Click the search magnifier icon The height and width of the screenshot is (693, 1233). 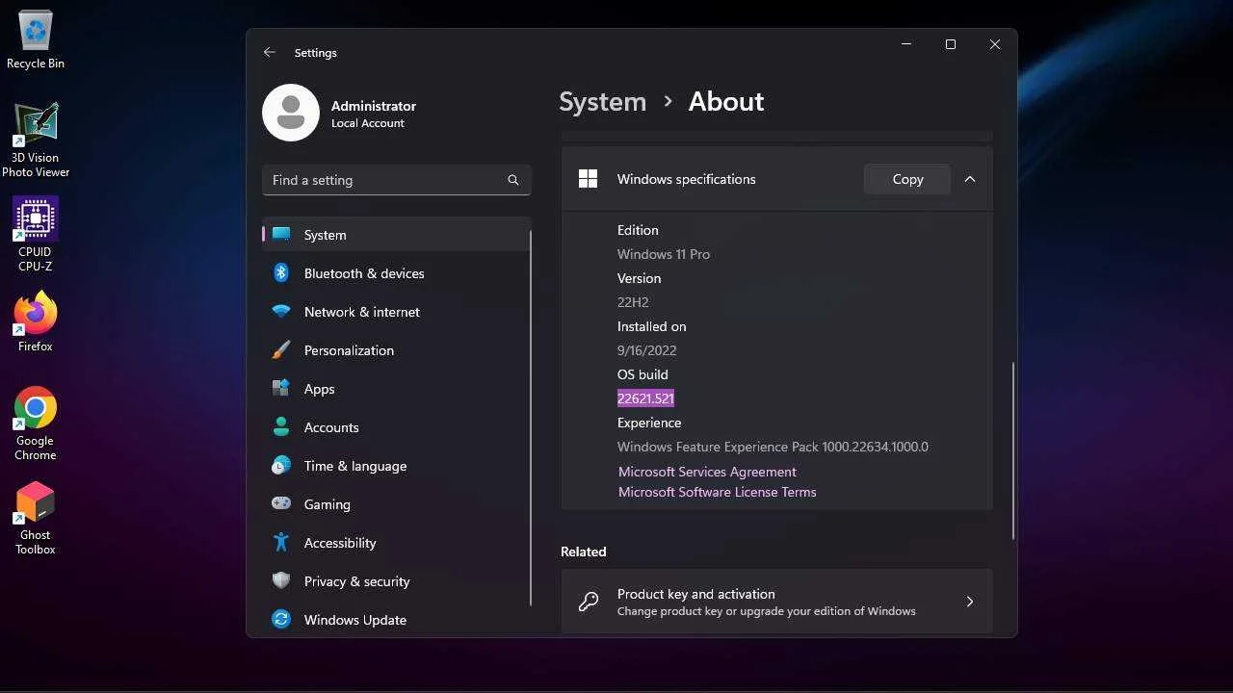[513, 180]
